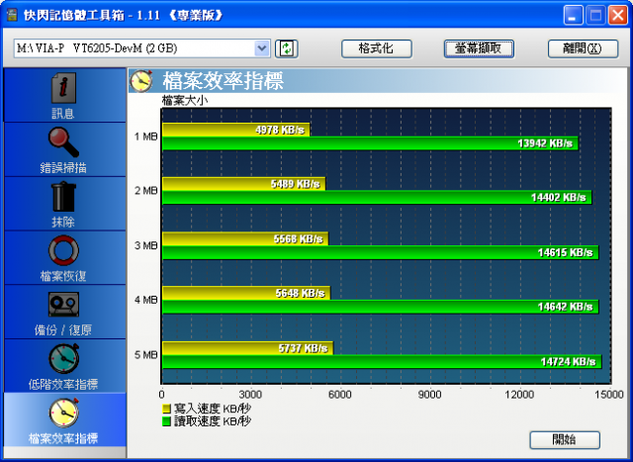Click the 5 MB file size label
This screenshot has width=633, height=462.
(x=145, y=355)
